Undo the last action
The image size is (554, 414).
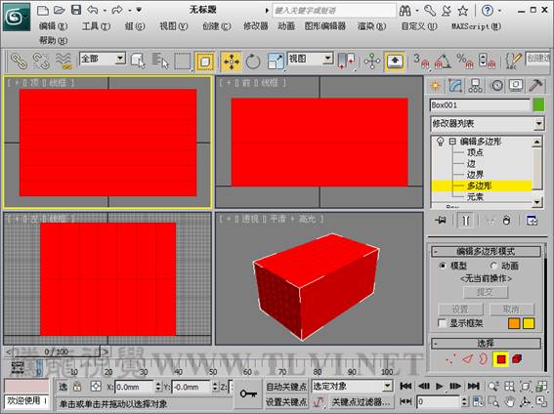coord(93,10)
